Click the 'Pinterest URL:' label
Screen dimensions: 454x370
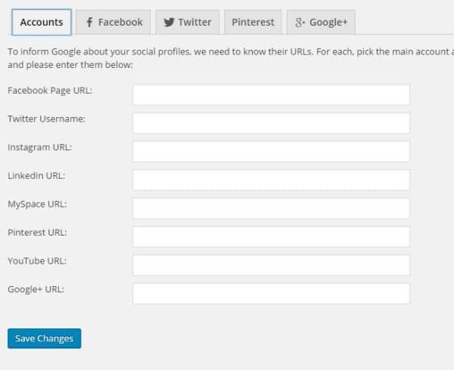(37, 233)
